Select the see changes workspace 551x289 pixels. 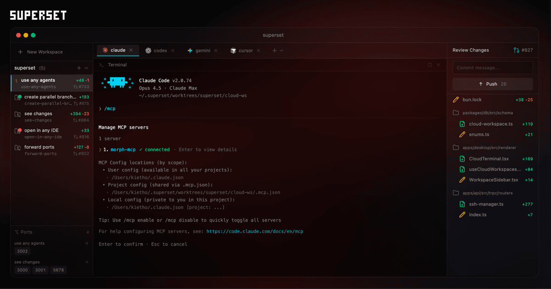52,117
